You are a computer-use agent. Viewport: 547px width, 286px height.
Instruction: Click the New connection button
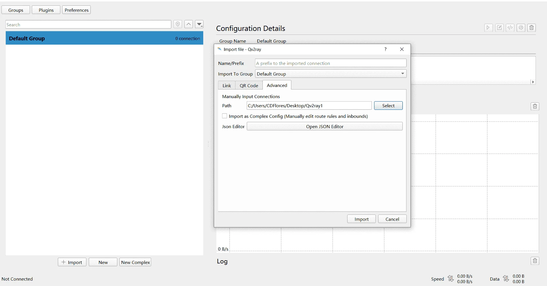103,262
